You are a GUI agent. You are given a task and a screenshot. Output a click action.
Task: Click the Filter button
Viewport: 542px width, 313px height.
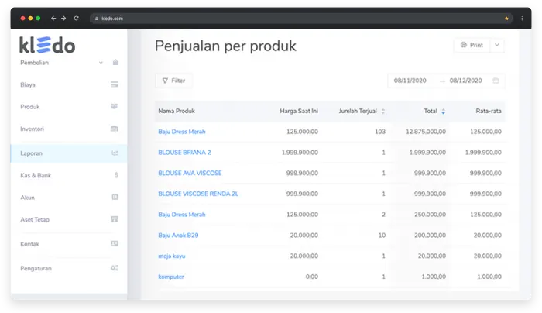click(x=173, y=81)
